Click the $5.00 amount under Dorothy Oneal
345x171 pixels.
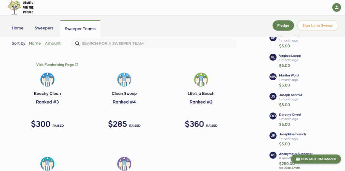(x=284, y=124)
